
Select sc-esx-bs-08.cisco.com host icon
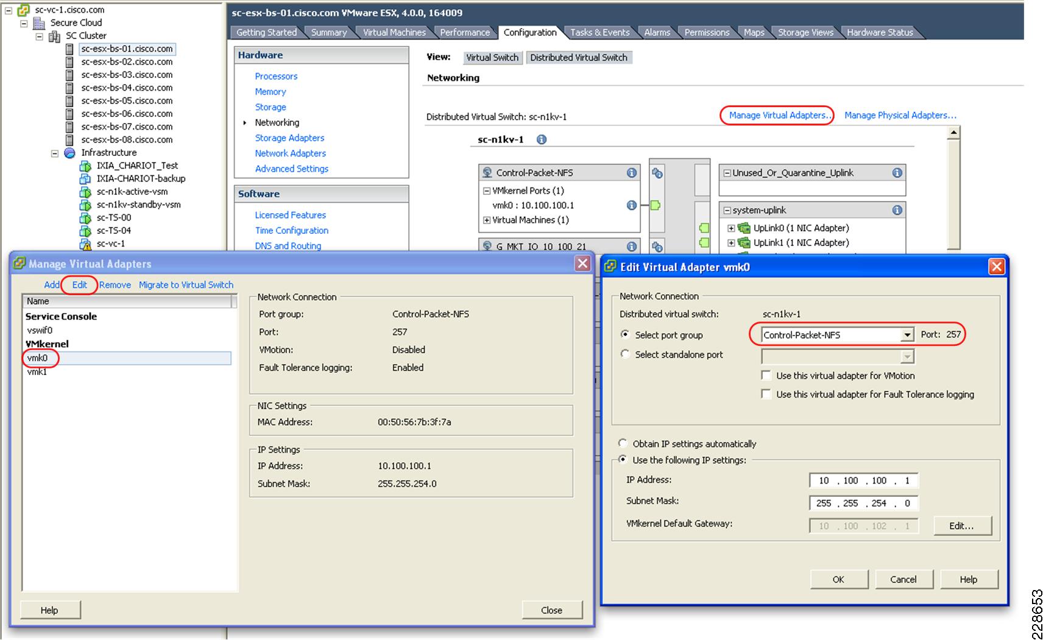(x=69, y=139)
